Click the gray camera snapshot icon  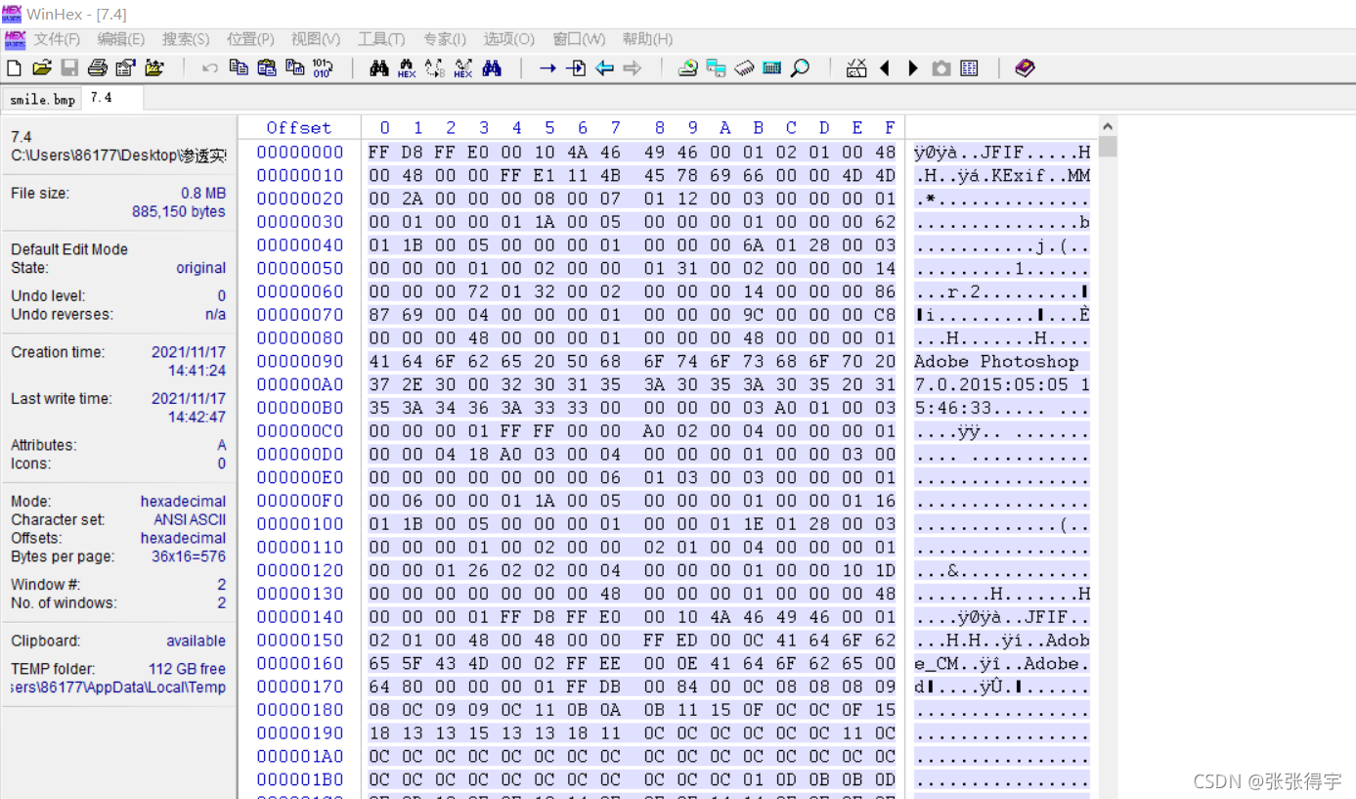click(x=940, y=67)
